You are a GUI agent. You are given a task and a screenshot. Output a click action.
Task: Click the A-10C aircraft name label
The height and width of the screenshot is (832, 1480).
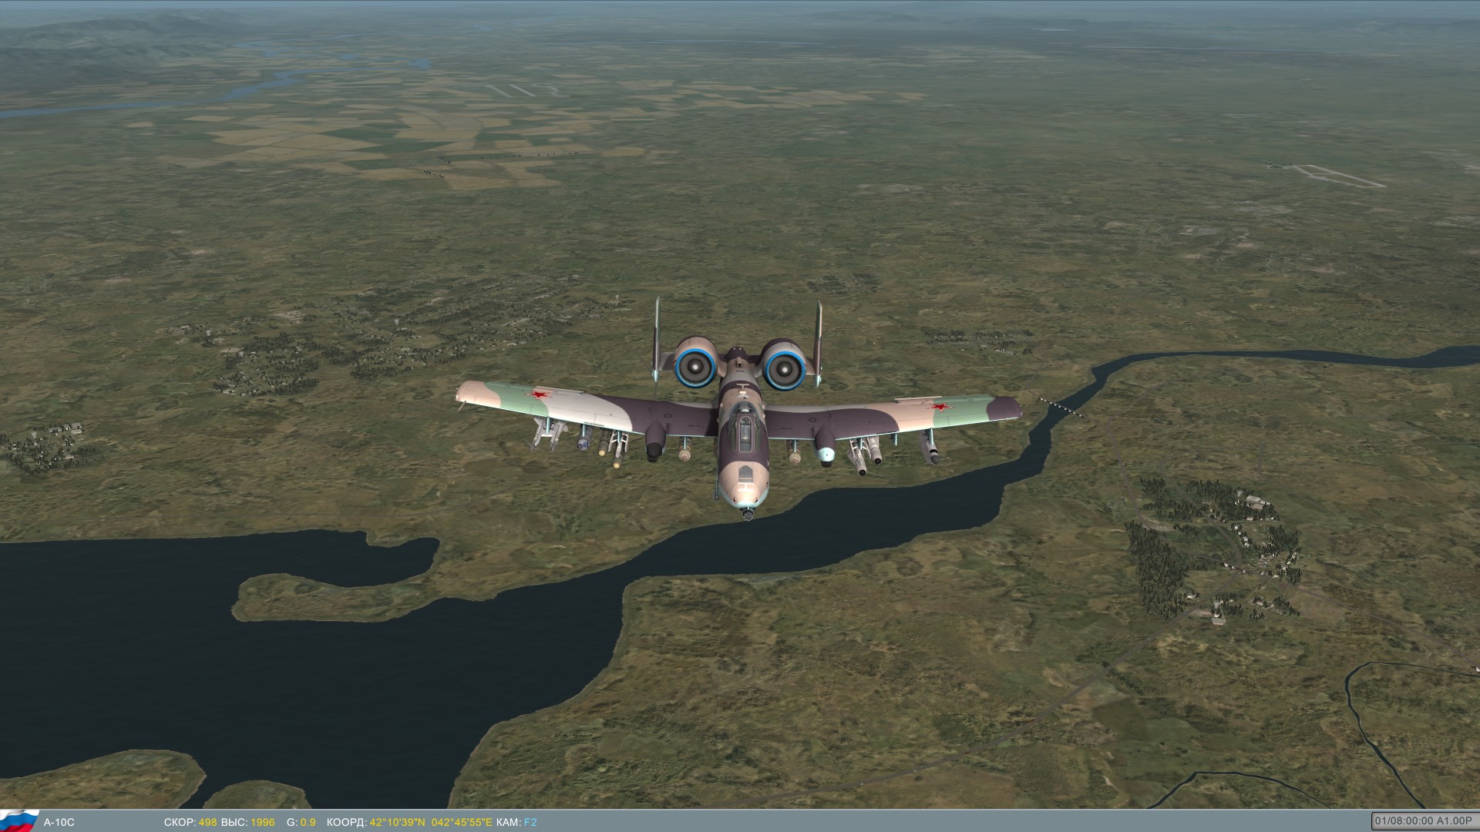[x=59, y=822]
